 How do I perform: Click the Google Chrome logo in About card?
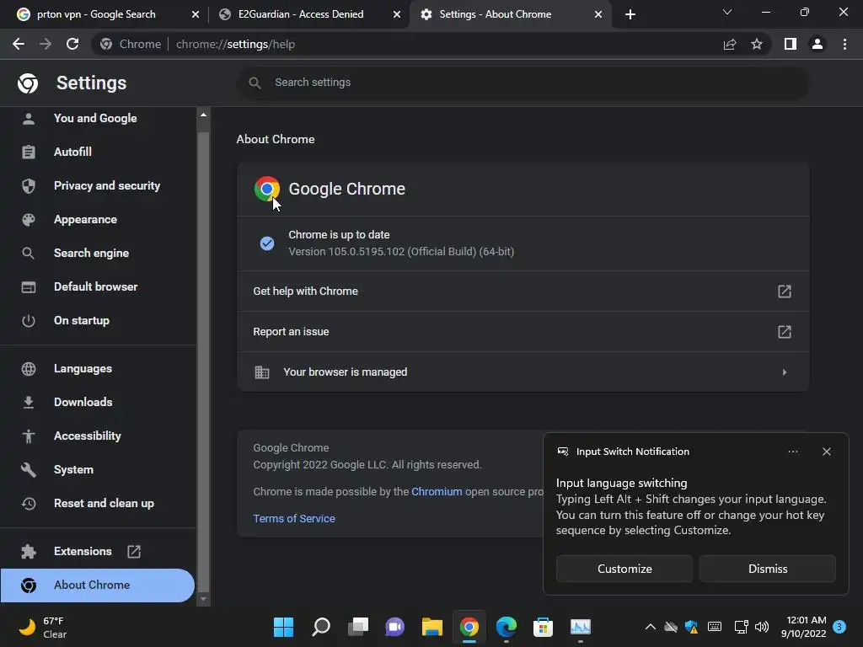pyautogui.click(x=267, y=189)
